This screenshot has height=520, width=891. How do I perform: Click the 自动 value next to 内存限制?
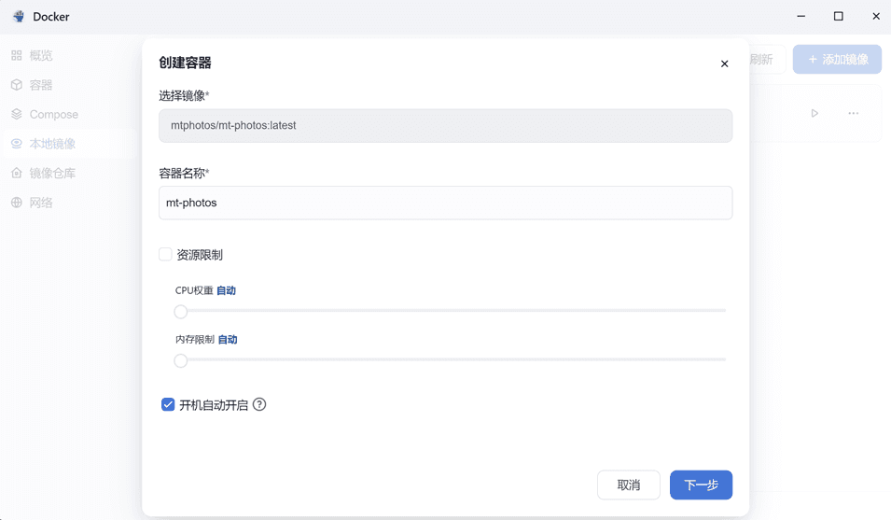click(x=228, y=339)
